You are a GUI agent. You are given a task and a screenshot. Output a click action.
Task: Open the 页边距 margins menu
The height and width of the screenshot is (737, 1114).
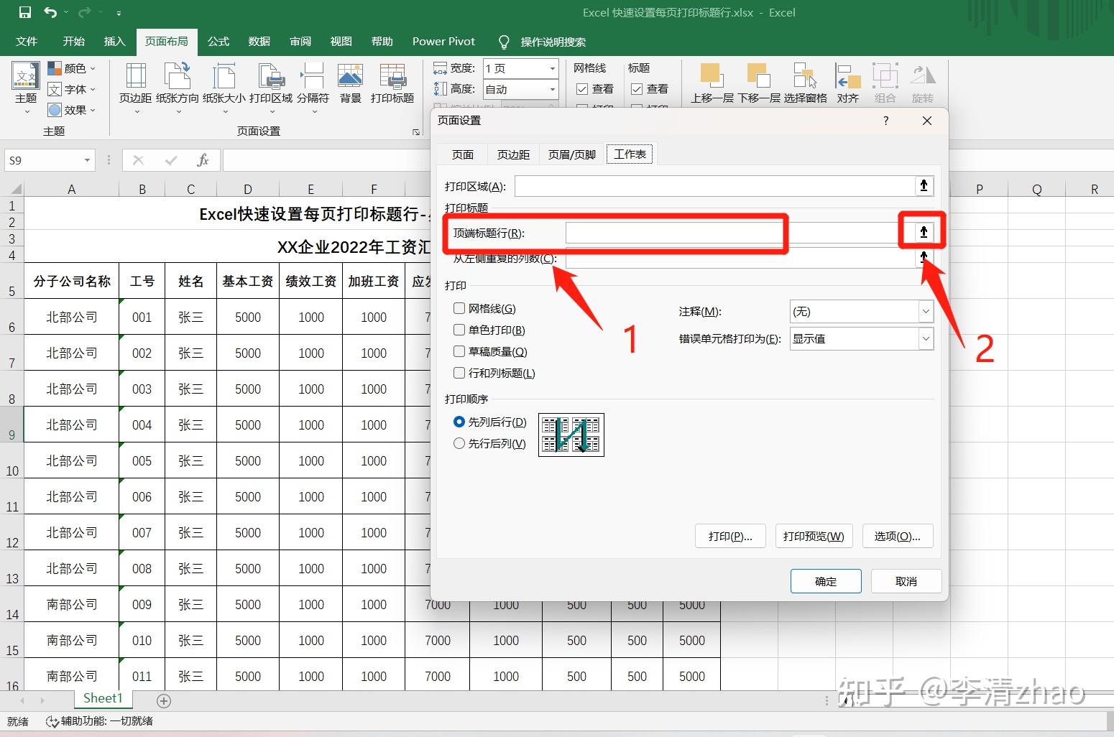135,87
